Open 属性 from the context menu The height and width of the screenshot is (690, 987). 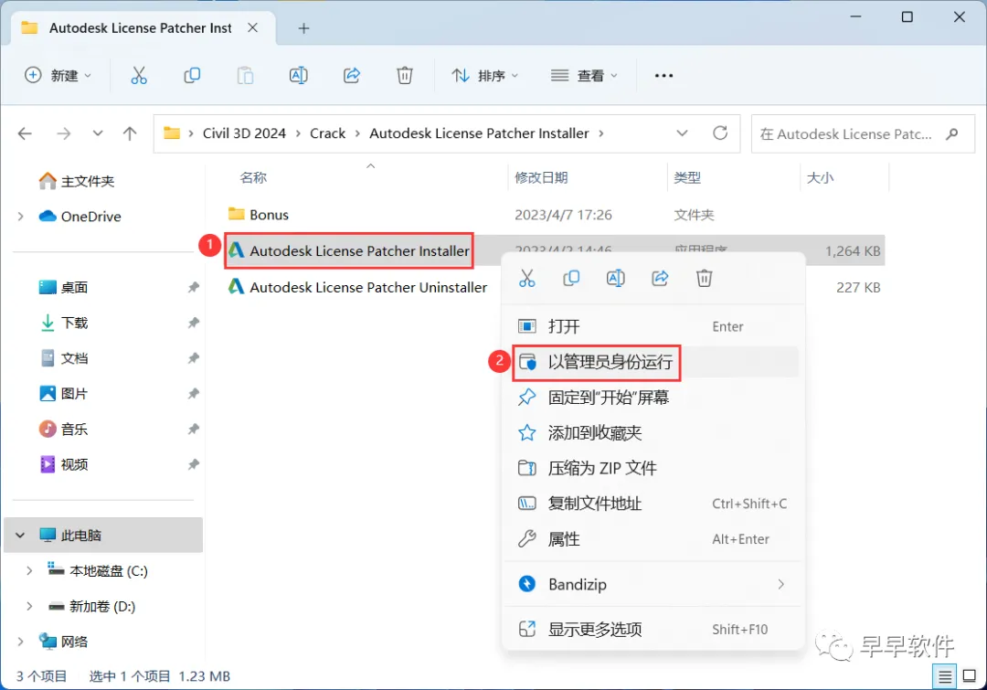tap(653, 539)
